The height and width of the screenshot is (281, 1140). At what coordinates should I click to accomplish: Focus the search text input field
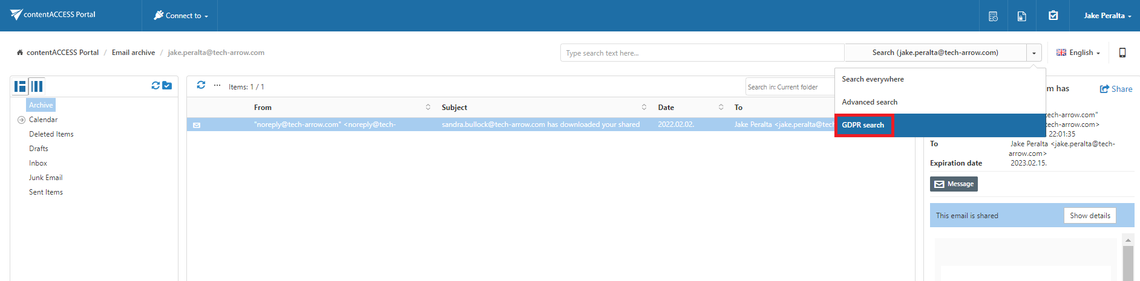pyautogui.click(x=702, y=53)
